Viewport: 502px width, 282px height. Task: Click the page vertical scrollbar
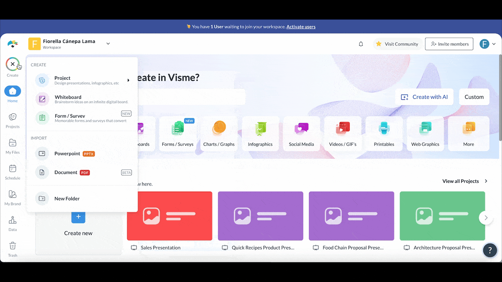500,98
